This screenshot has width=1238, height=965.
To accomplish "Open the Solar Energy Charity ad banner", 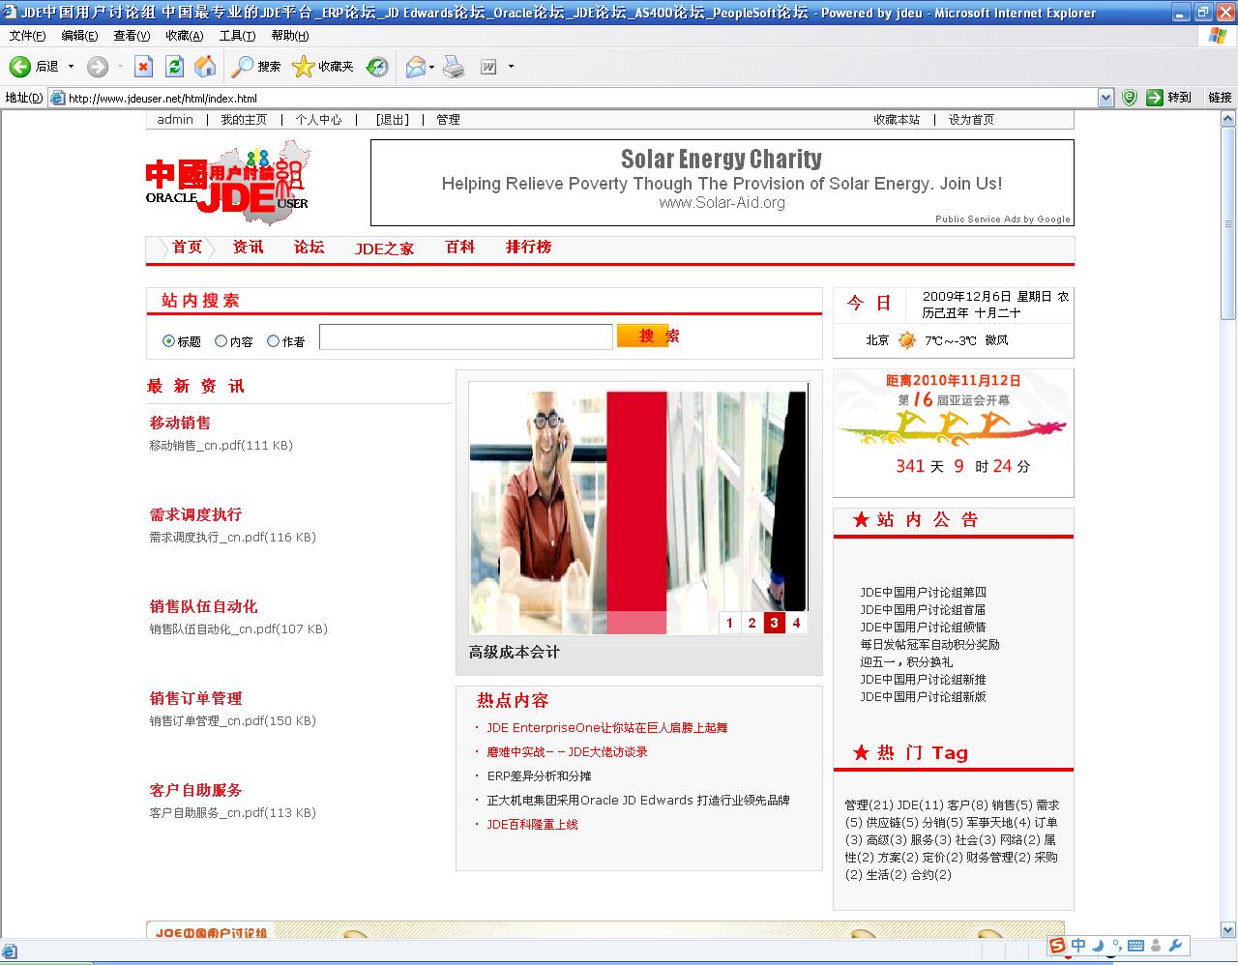I will click(722, 183).
